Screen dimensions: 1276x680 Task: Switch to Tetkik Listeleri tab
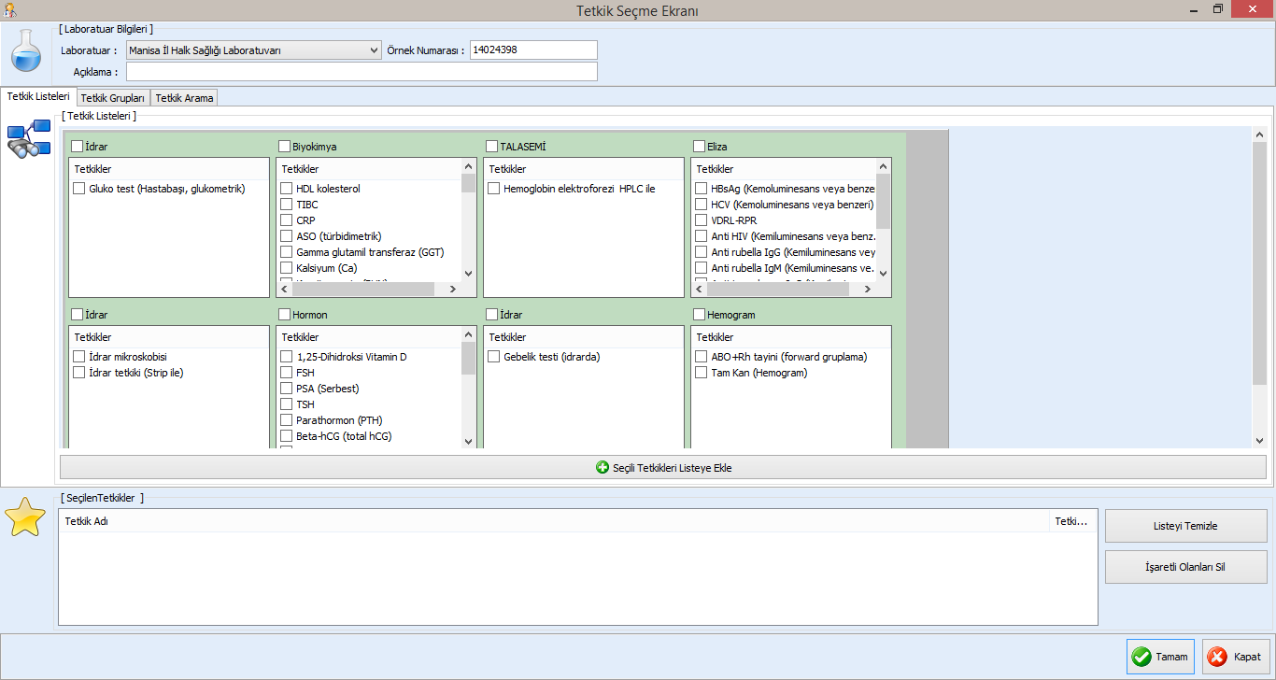[38, 96]
